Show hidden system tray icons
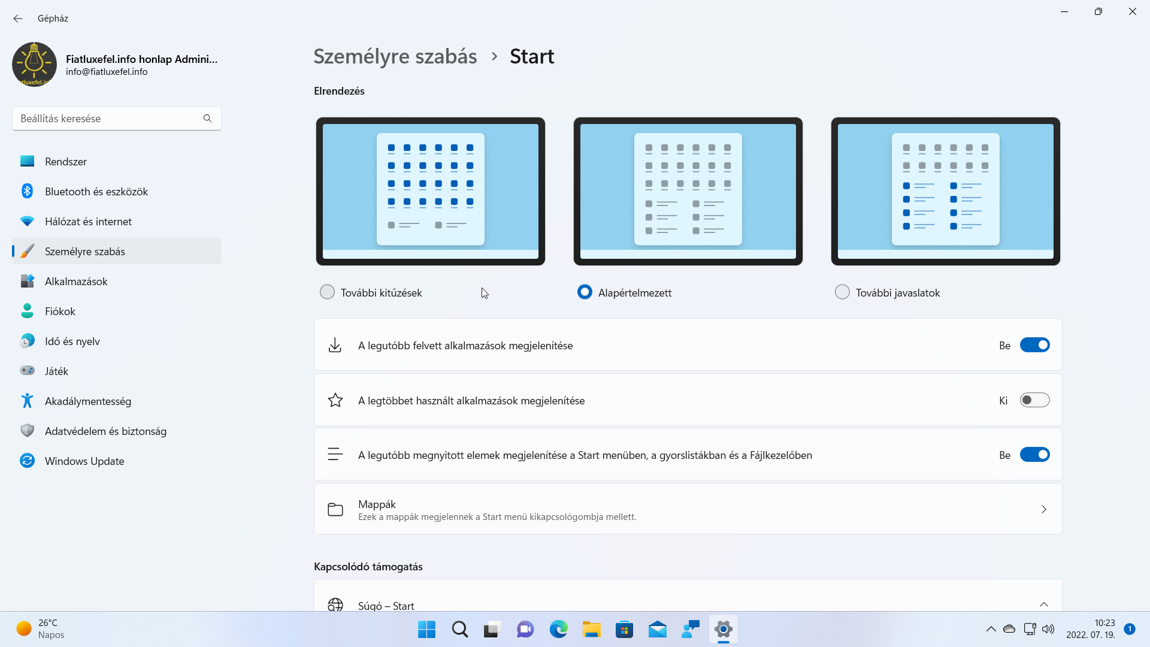 991,629
